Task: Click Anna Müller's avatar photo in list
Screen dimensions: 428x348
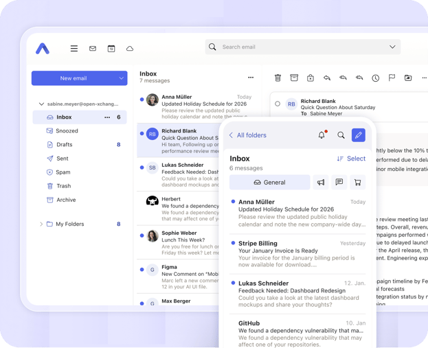Action: [x=153, y=100]
